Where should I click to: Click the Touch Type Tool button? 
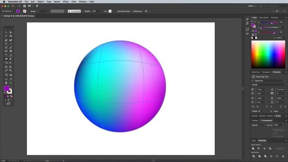point(260,76)
